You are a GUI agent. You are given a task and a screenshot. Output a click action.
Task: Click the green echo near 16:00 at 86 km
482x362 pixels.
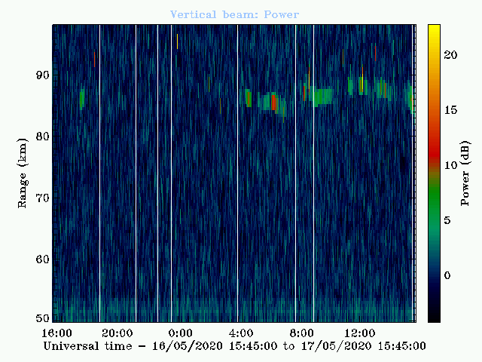[x=81, y=98]
